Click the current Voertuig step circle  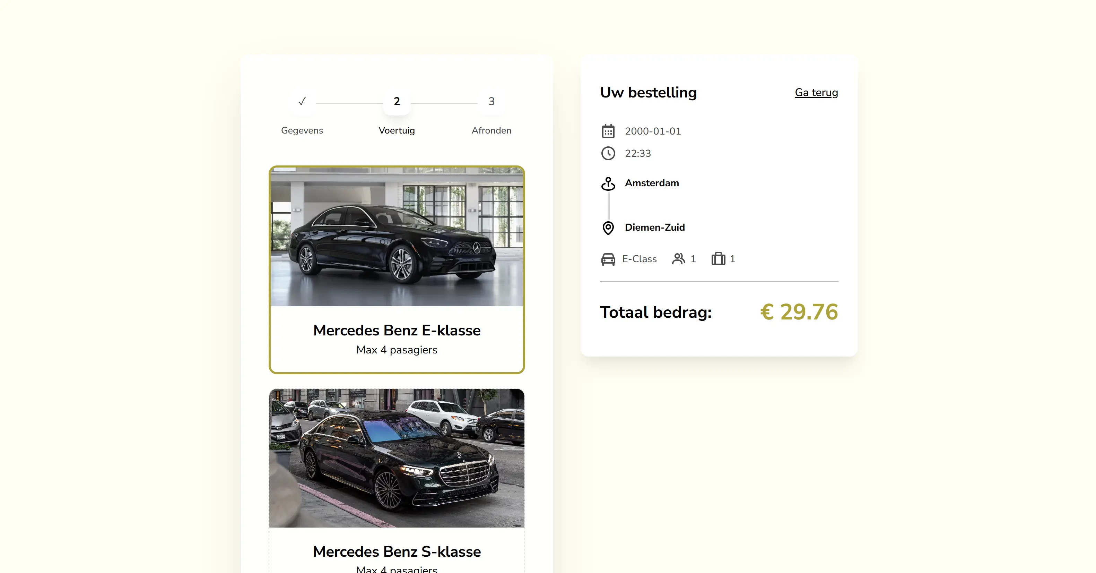397,101
